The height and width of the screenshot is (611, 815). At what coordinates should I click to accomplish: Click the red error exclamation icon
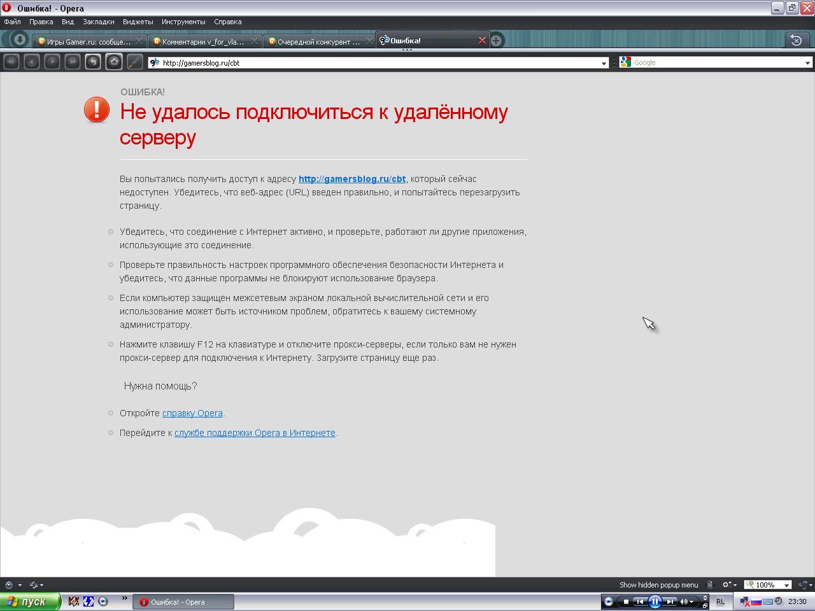[x=97, y=109]
